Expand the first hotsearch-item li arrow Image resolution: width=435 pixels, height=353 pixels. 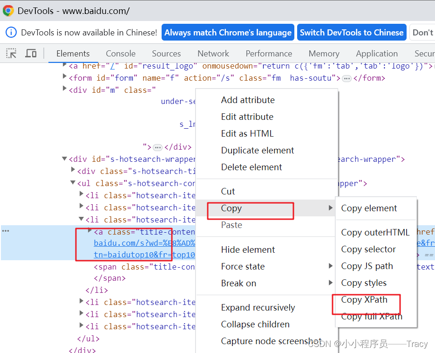click(82, 194)
